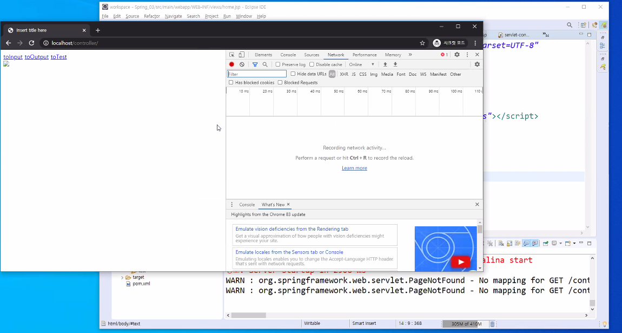This screenshot has height=333, width=622.
Task: Expand the target folder in the Eclipse tree
Action: [122, 277]
